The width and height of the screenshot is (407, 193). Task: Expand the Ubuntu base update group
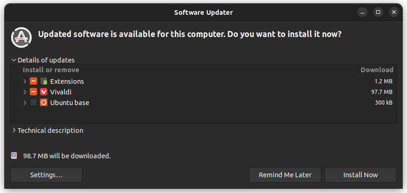click(25, 102)
